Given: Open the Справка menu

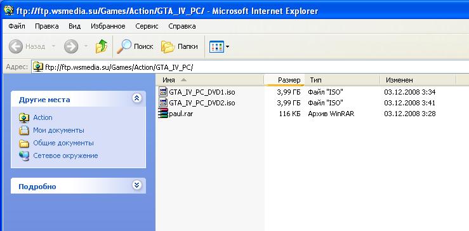Looking at the screenshot, I should (x=182, y=26).
